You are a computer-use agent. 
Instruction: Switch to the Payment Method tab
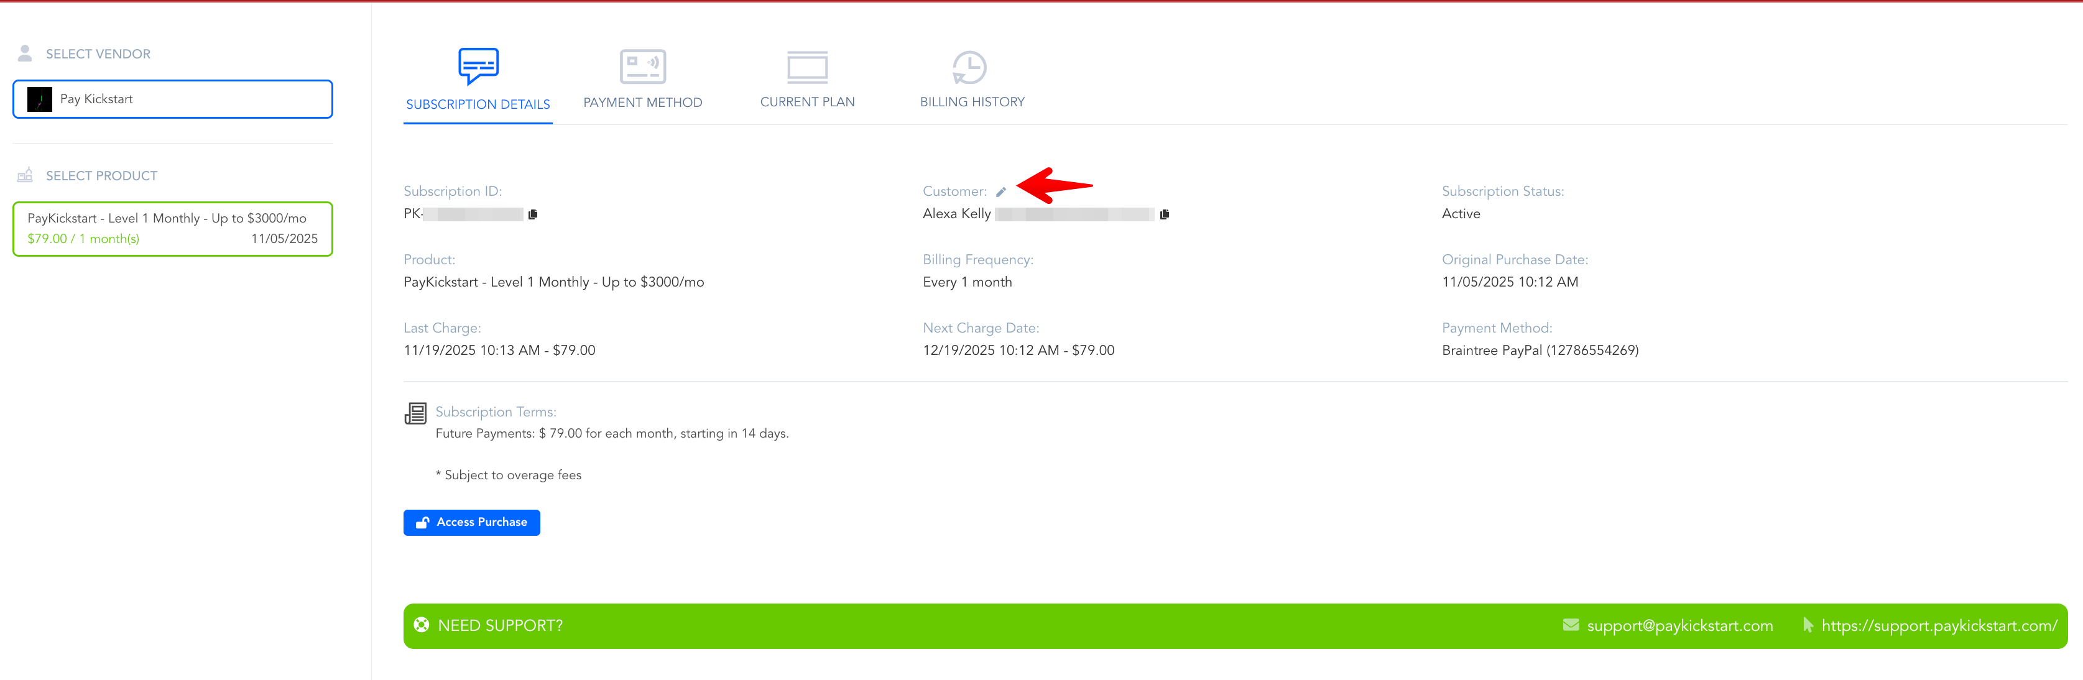point(643,103)
